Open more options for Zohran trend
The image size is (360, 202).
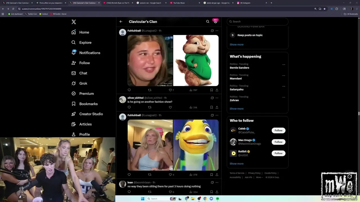pos(283,97)
